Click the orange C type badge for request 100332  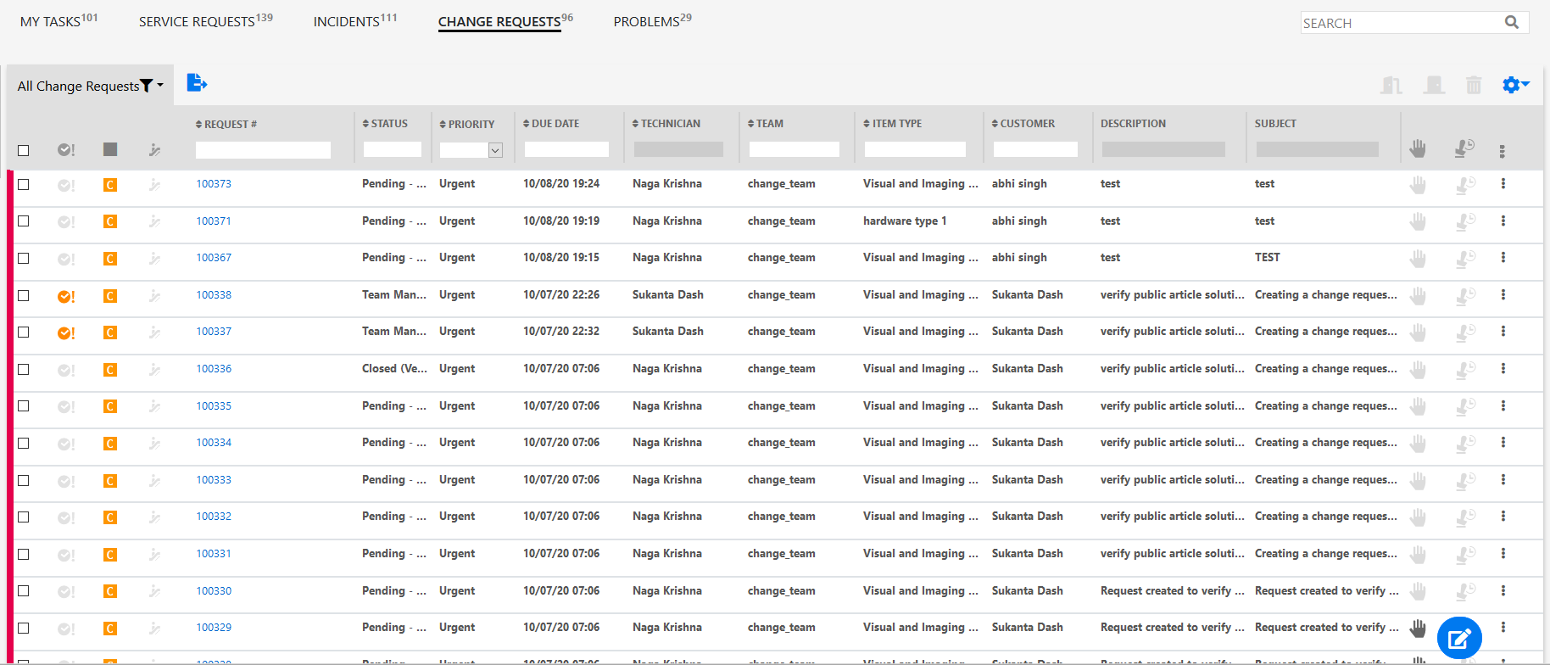pyautogui.click(x=110, y=517)
